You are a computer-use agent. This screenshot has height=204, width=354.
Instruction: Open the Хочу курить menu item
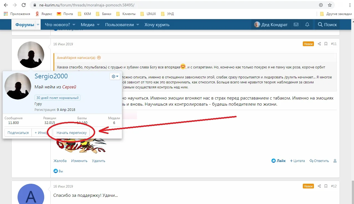click(157, 25)
